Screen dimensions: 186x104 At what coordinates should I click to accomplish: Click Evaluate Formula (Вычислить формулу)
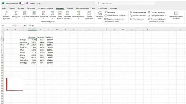pos(157,19)
